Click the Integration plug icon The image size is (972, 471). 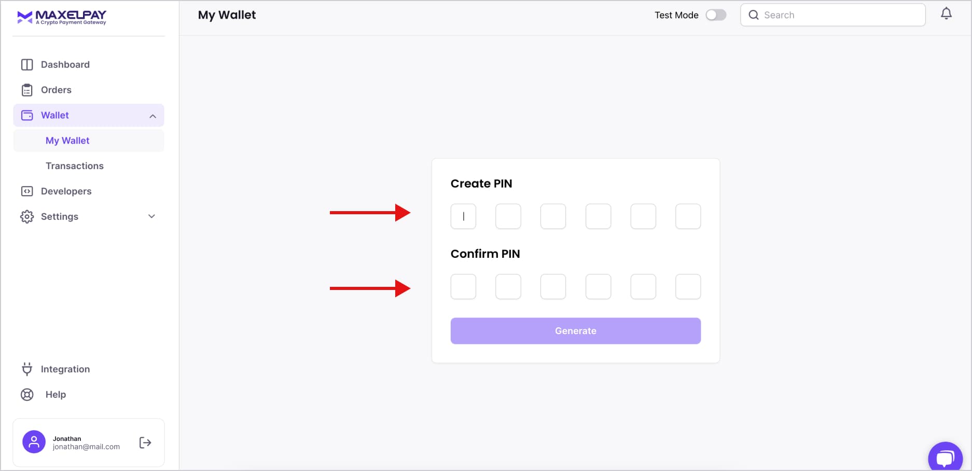(x=27, y=369)
